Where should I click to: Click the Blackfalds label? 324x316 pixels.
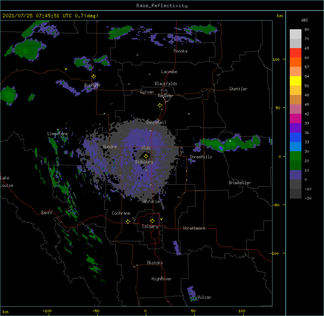[x=166, y=84]
